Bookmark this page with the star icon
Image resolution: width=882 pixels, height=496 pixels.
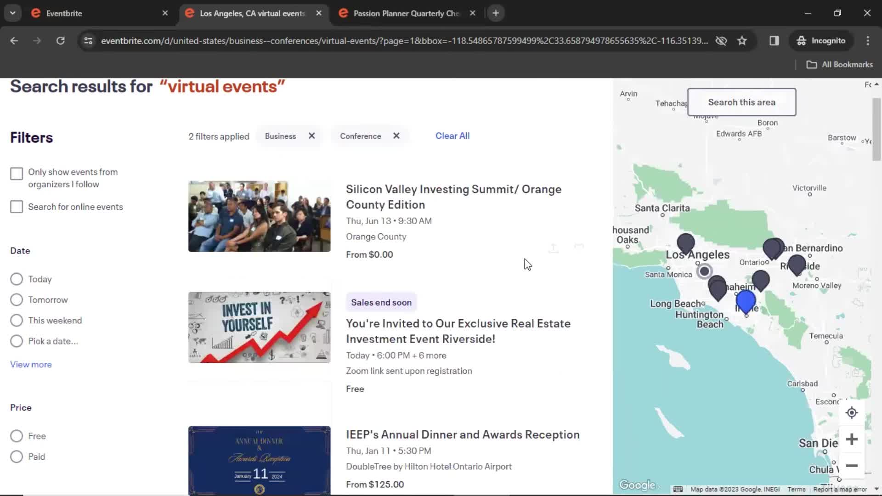[x=742, y=41]
